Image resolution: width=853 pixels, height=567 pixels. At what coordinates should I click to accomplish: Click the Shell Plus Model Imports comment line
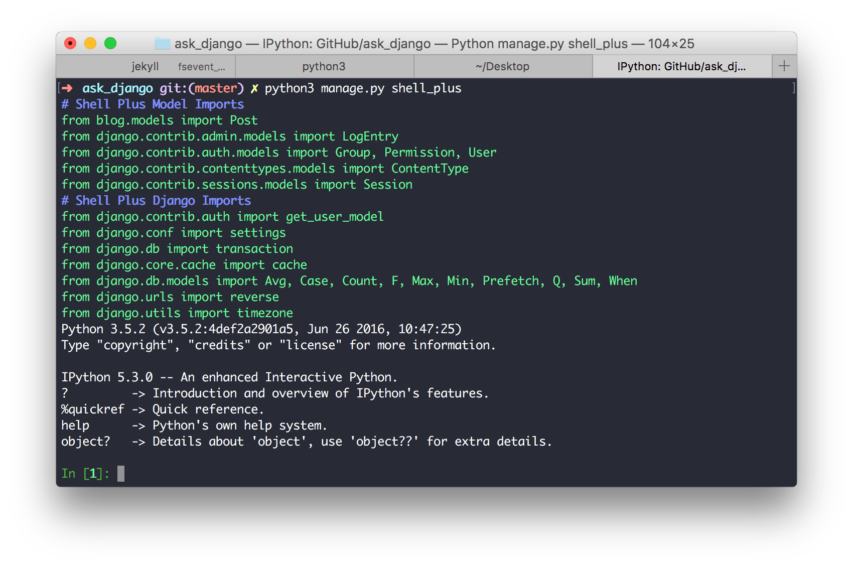tap(152, 104)
